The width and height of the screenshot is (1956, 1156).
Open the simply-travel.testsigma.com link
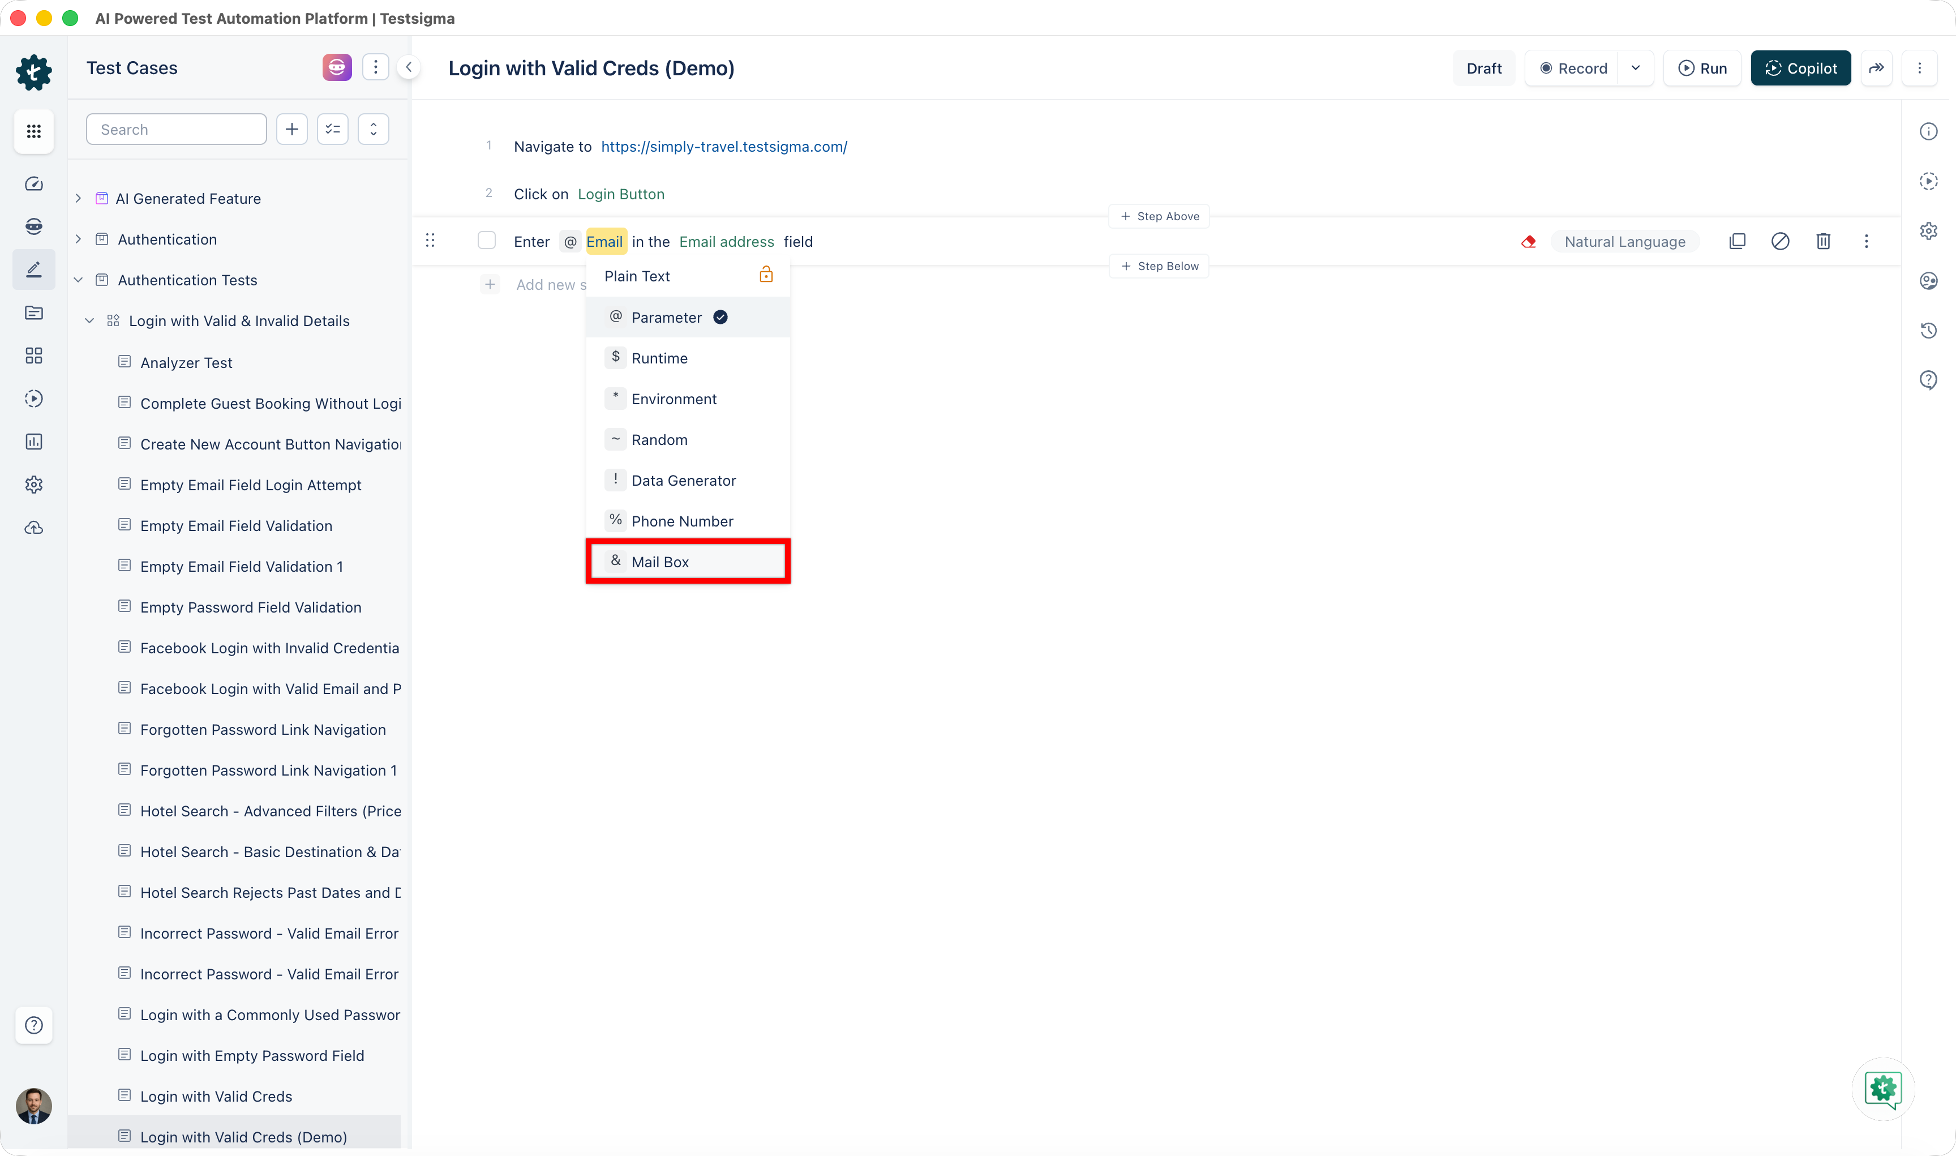tap(723, 147)
